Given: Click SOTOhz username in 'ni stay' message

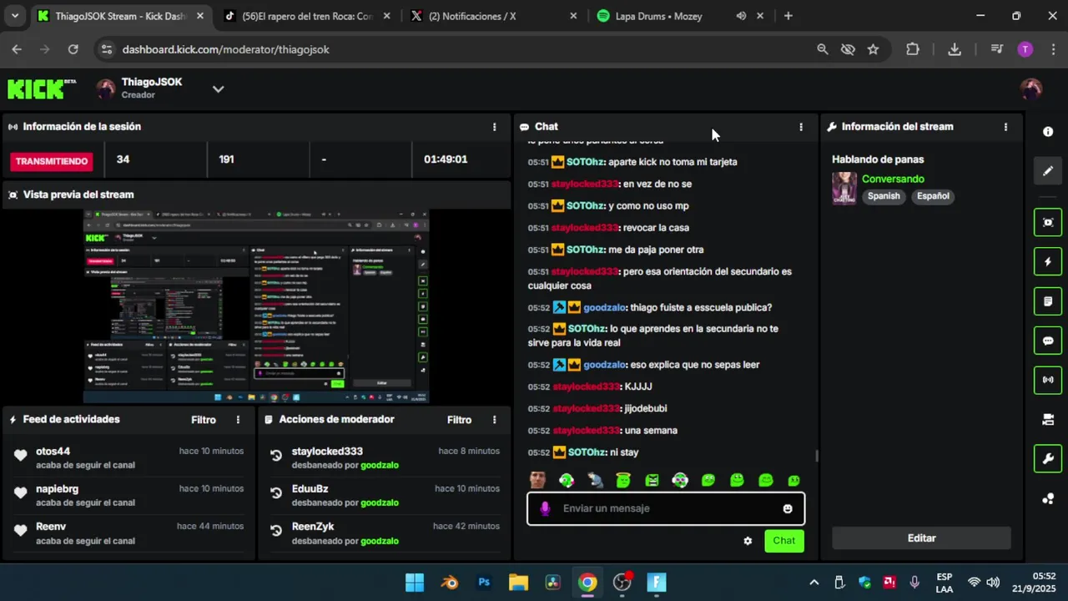Looking at the screenshot, I should coord(586,452).
